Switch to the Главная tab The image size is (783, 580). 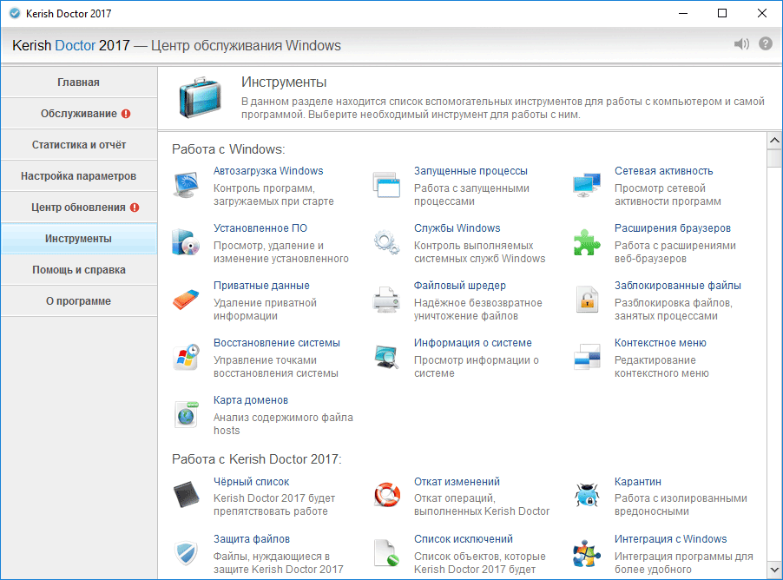(79, 82)
